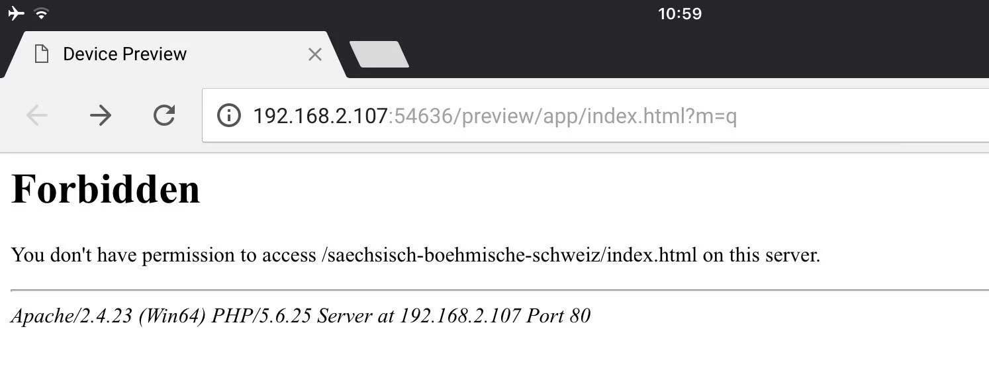Click the Forbidden heading
989x380 pixels.
106,188
